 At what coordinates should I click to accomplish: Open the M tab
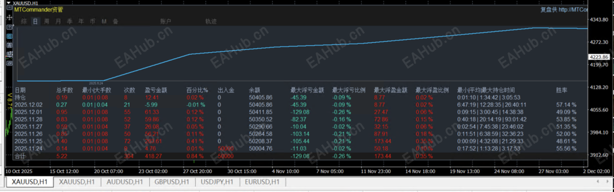pyautogui.click(x=104, y=21)
